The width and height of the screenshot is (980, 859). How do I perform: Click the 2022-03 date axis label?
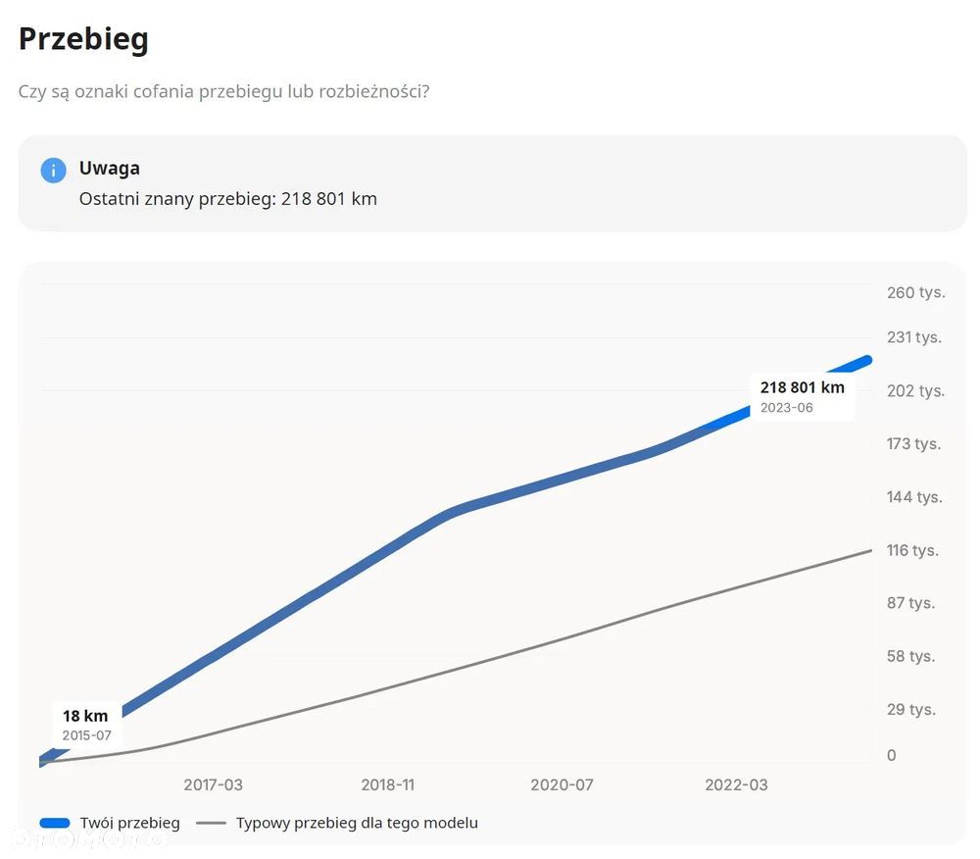(x=736, y=784)
